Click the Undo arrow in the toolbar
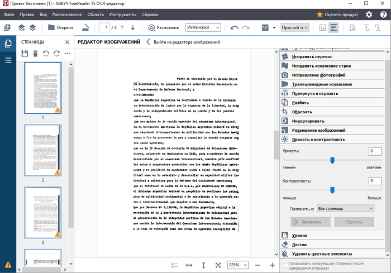This screenshot has height=273, width=391. [233, 27]
